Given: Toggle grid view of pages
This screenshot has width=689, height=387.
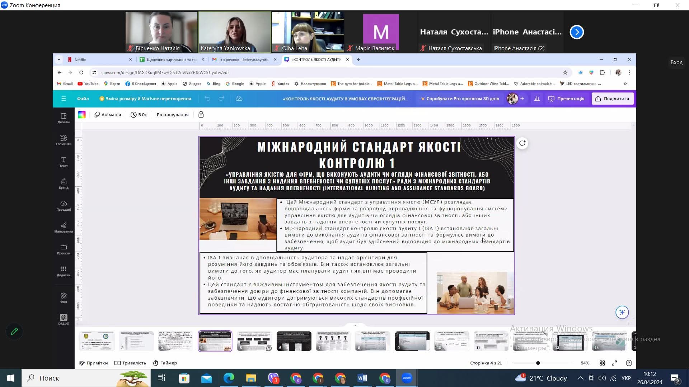Looking at the screenshot, I should pyautogui.click(x=602, y=363).
